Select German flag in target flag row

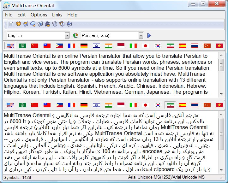pos(84,105)
